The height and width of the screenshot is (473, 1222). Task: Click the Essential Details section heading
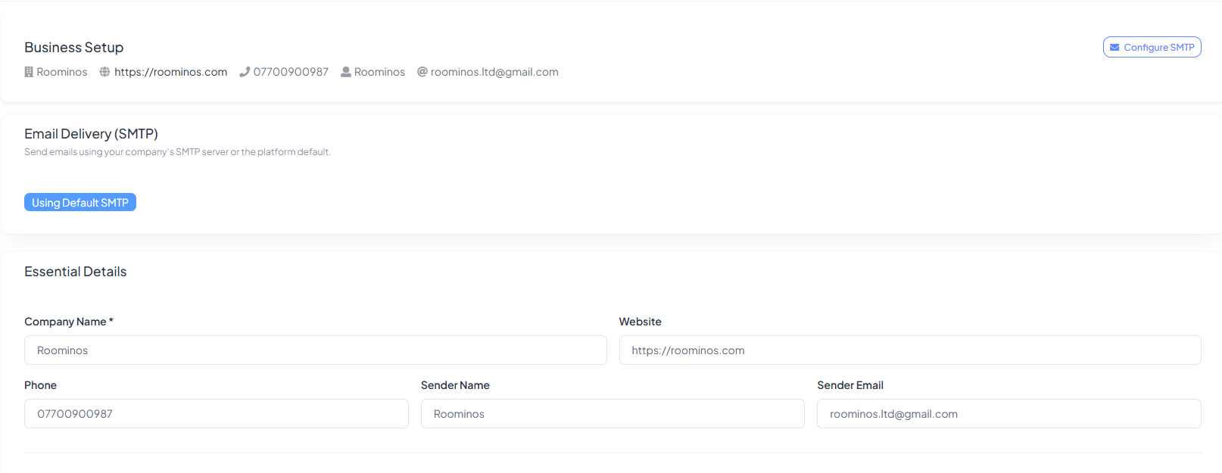click(x=76, y=272)
